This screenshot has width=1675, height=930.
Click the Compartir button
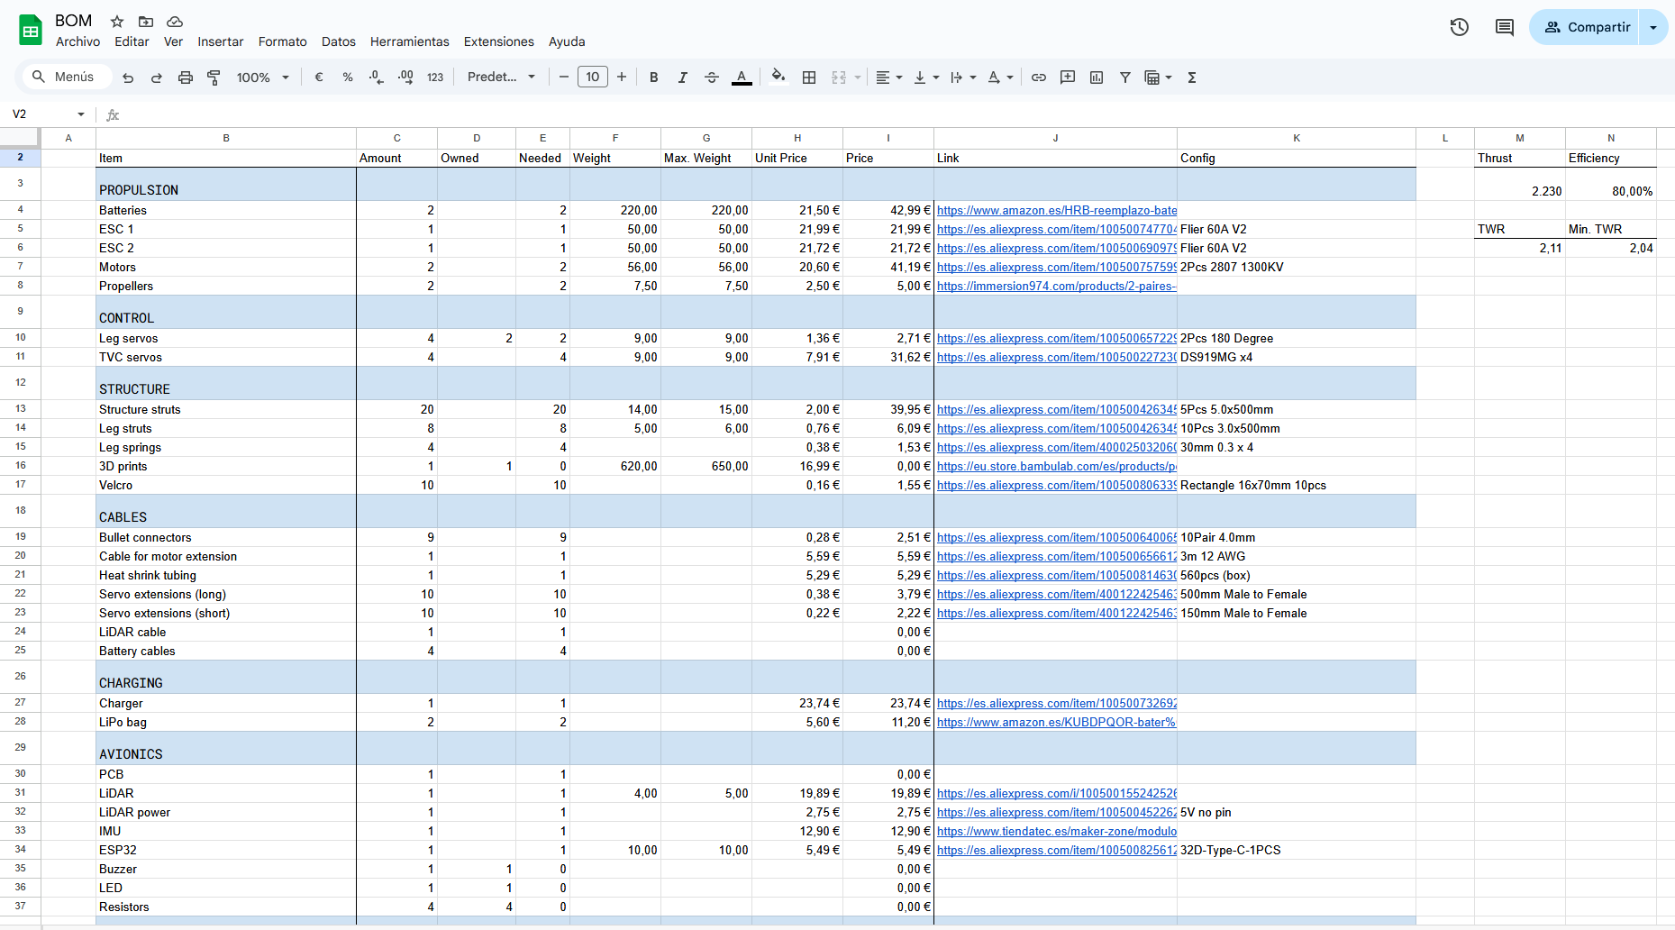pyautogui.click(x=1588, y=27)
